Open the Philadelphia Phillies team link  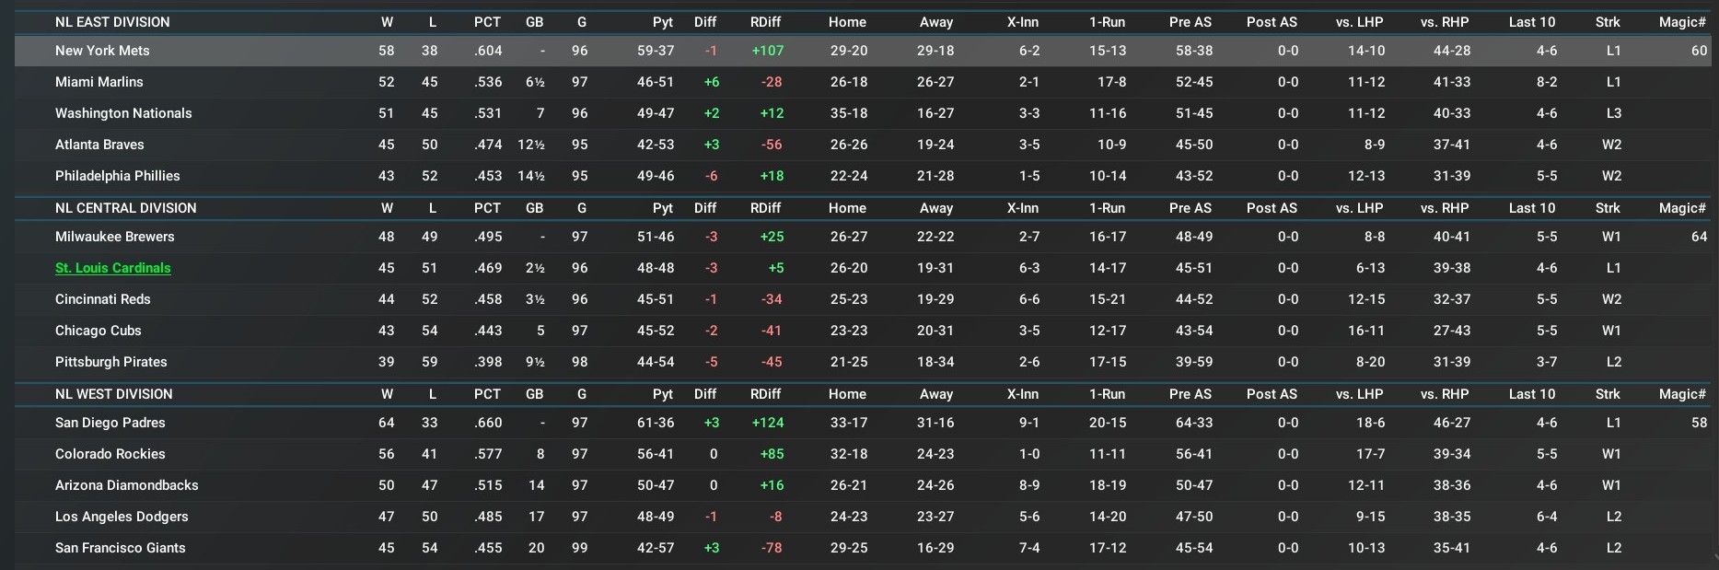click(118, 176)
